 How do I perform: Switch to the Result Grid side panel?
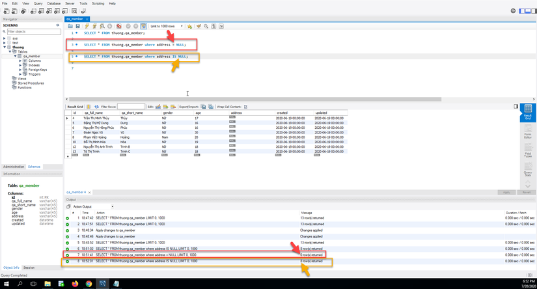(x=528, y=111)
